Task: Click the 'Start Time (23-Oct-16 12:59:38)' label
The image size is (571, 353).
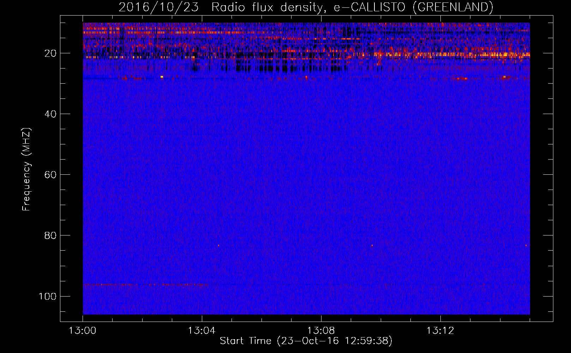Action: point(306,341)
